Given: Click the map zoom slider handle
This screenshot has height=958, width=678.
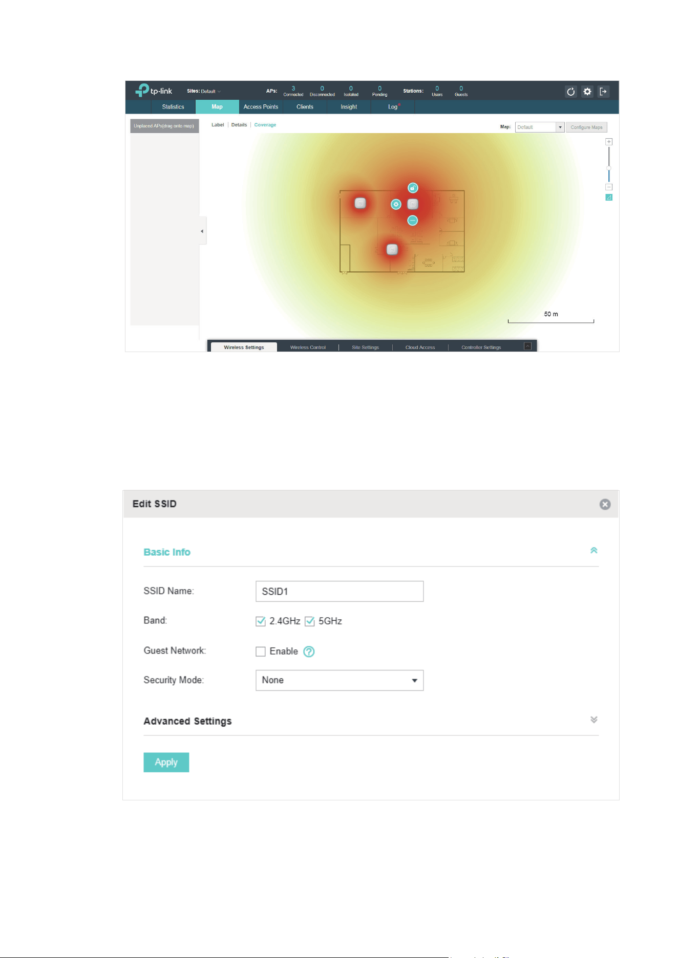Looking at the screenshot, I should [x=609, y=168].
